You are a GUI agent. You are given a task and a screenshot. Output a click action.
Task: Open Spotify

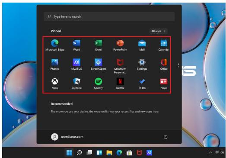[x=98, y=84]
